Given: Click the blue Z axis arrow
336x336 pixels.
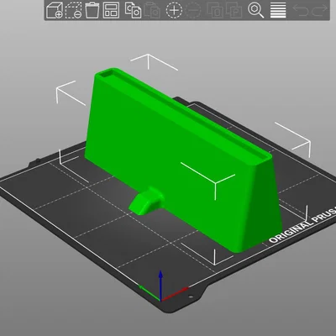Looking at the screenshot, I should pos(160,285).
